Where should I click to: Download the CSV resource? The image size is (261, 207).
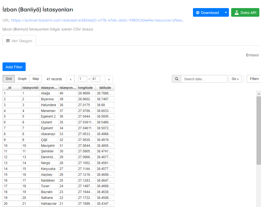207,13
